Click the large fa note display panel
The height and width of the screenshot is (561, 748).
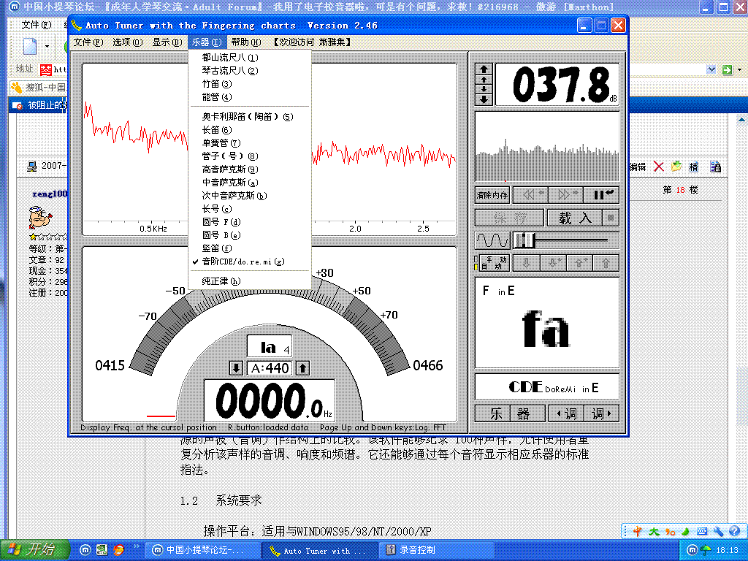click(x=547, y=322)
